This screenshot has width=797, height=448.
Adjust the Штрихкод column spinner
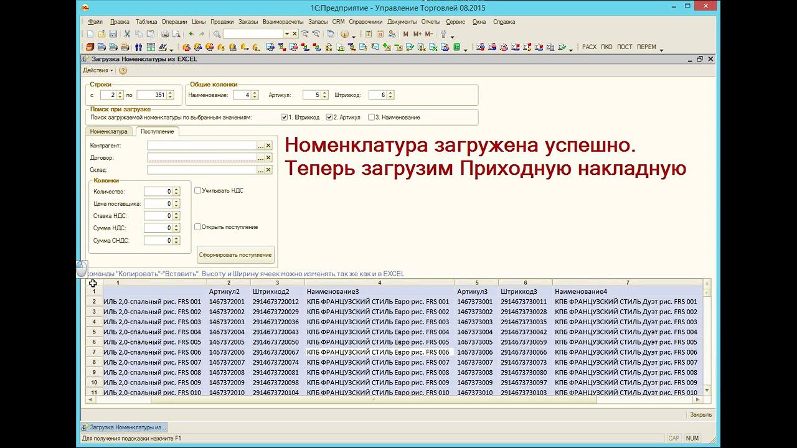(x=390, y=95)
